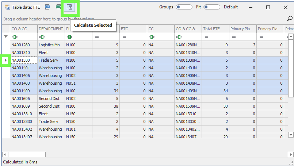Sort by the DEPARTMENT column header
The width and height of the screenshot is (294, 166).
click(x=51, y=29)
